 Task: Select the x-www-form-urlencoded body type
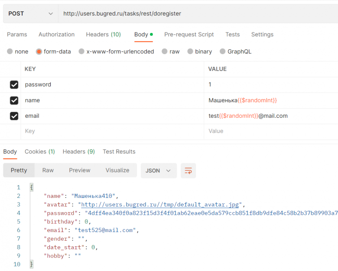coord(116,52)
